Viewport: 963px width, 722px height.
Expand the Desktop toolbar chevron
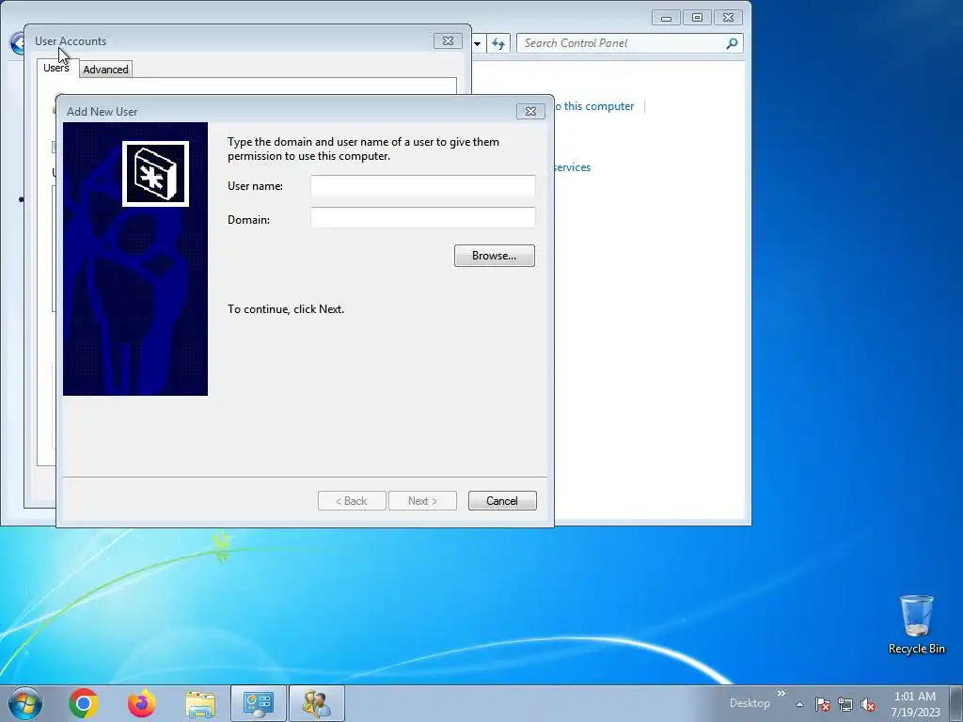(781, 694)
